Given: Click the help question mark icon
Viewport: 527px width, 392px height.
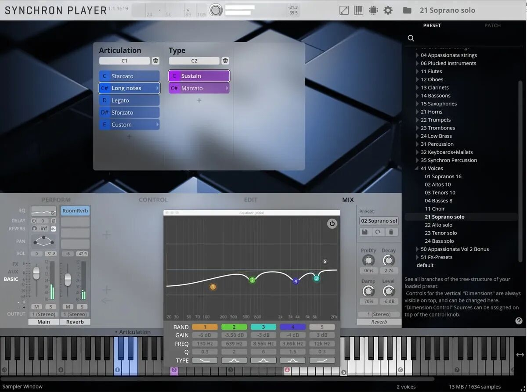Looking at the screenshot, I should tap(519, 321).
